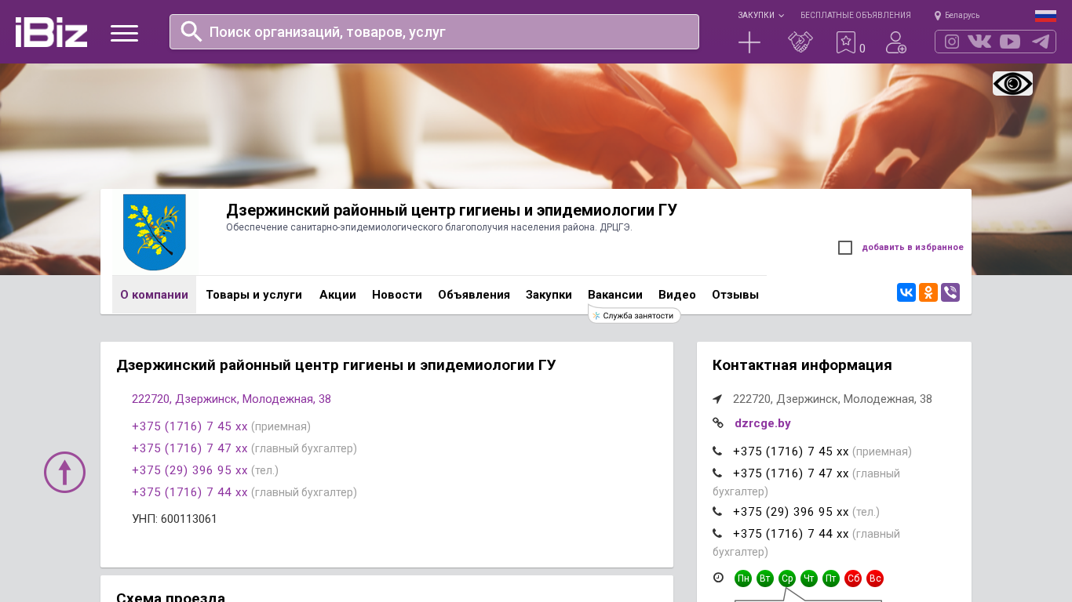Open the VK icon in header

point(979,42)
